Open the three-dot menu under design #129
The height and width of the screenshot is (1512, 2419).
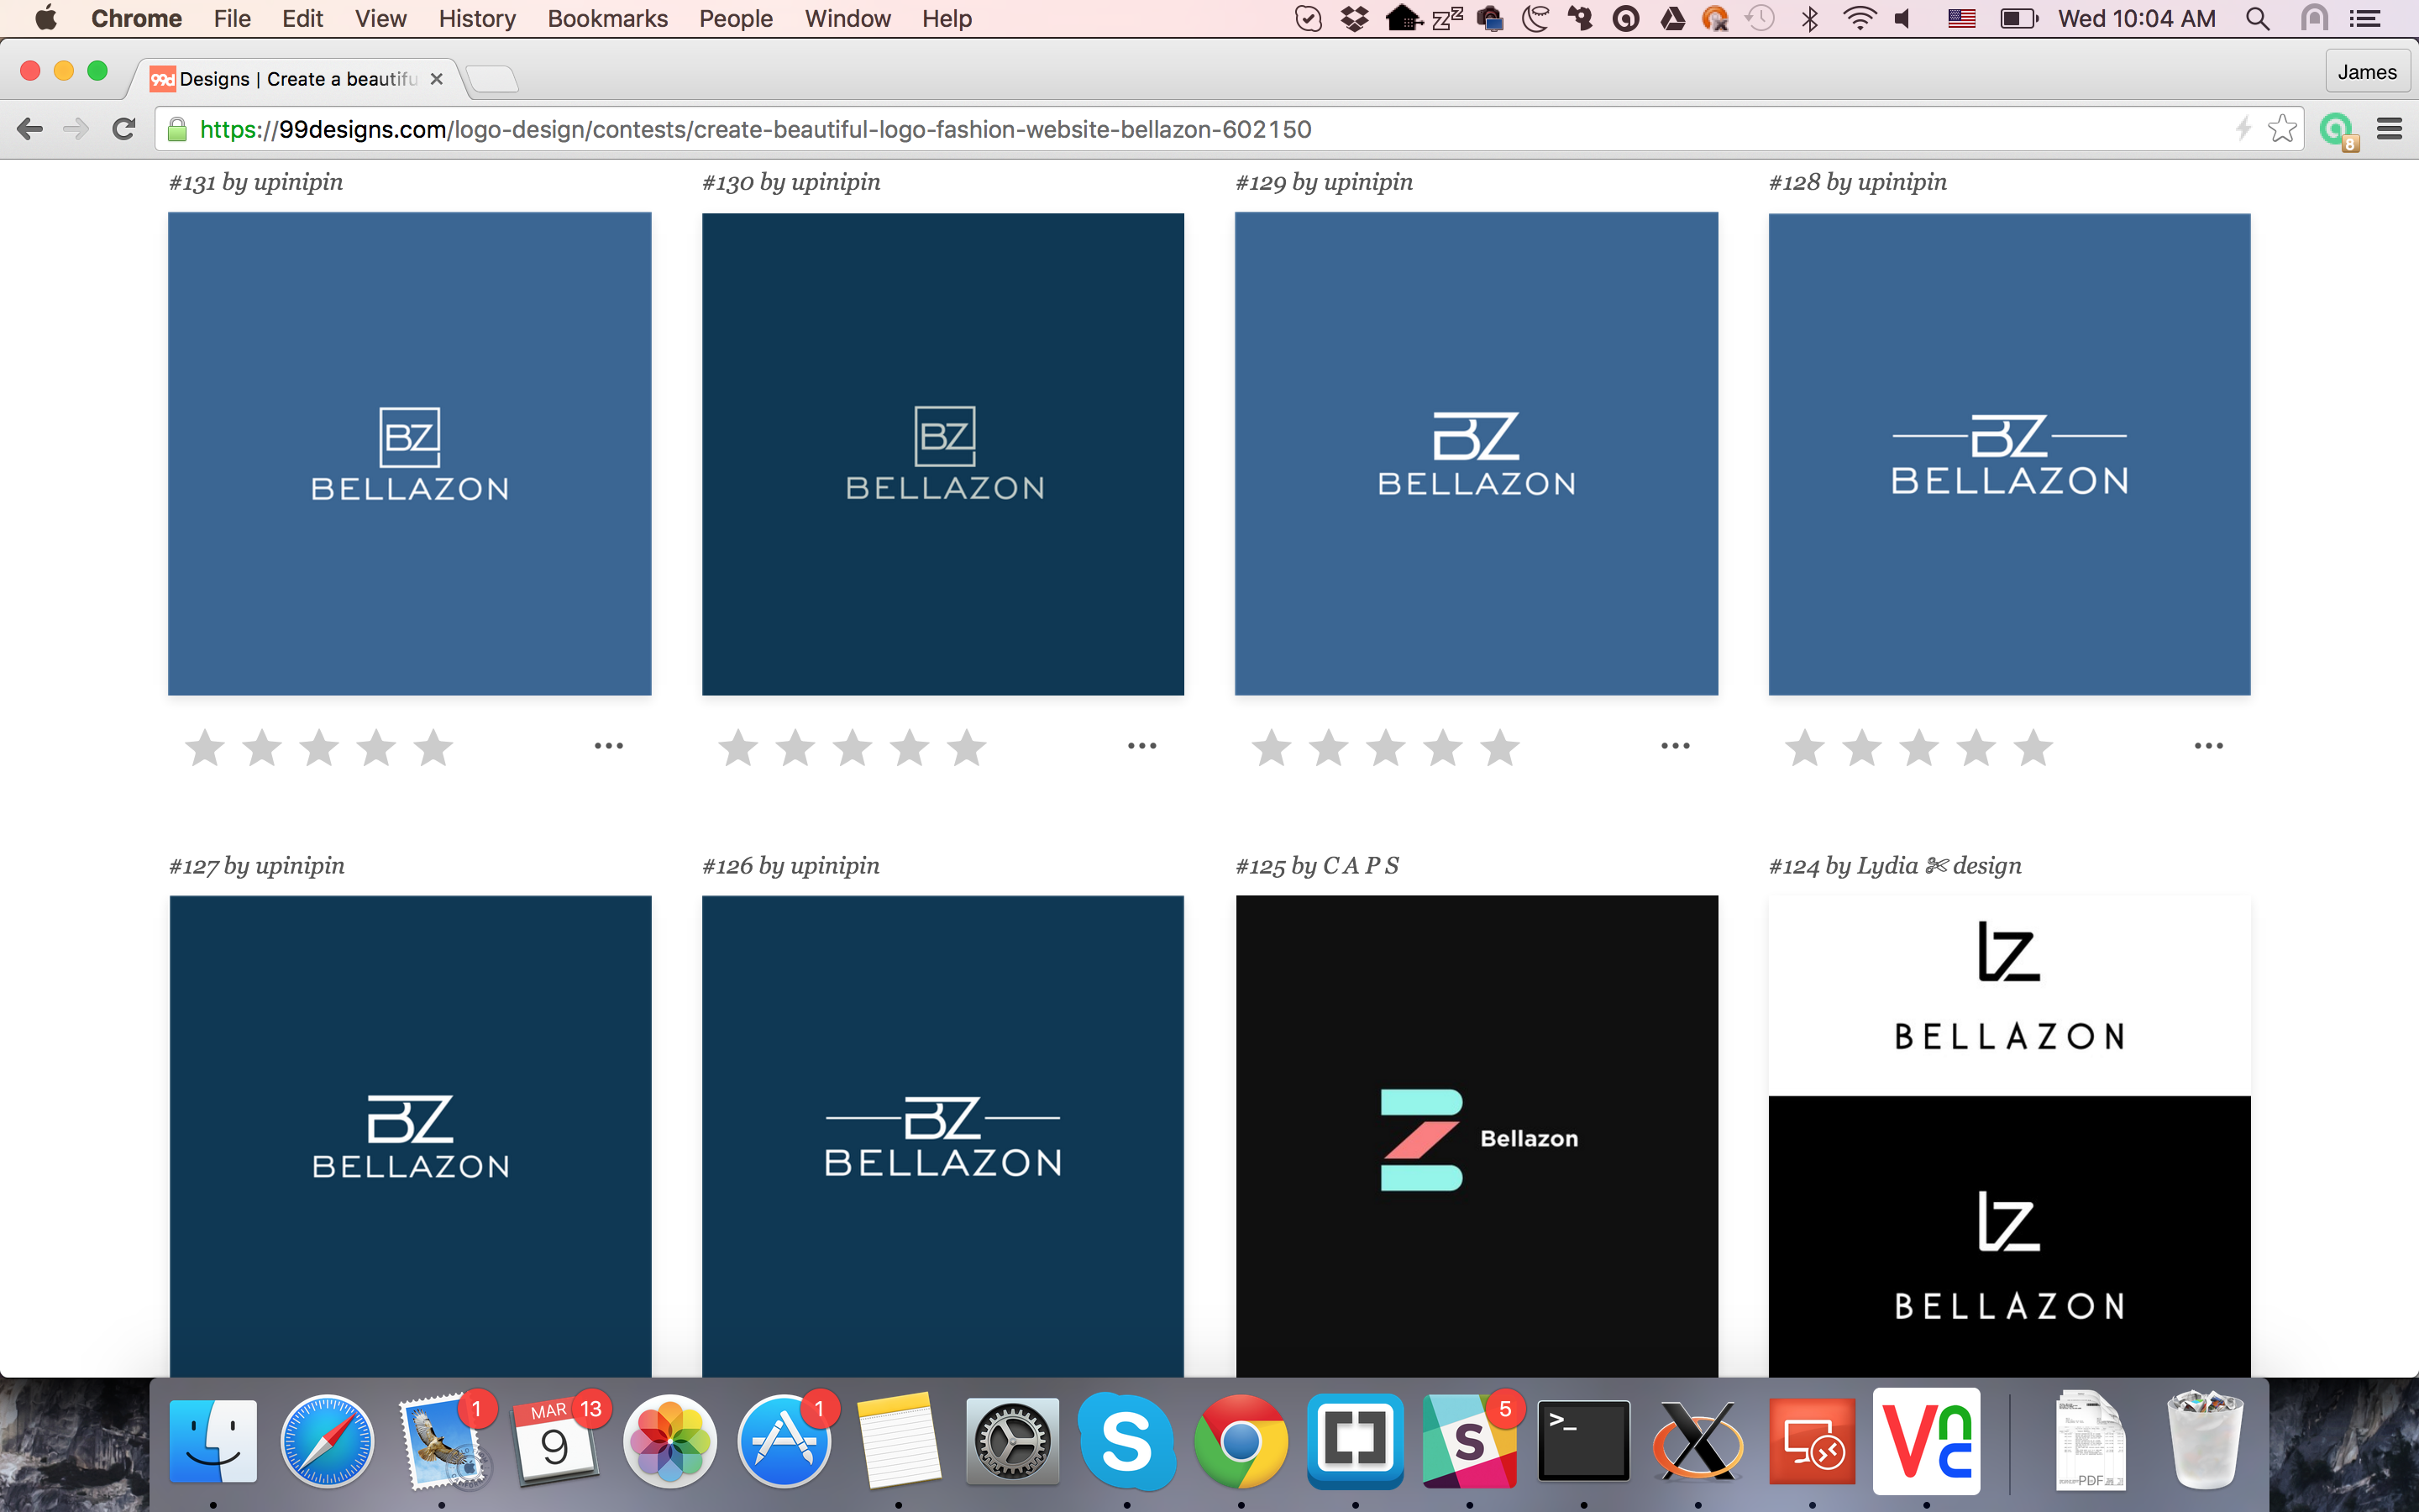point(1674,746)
